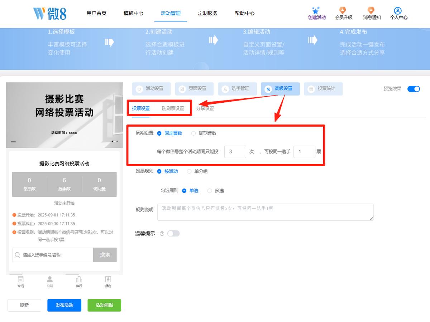Go to 用户首页 in top navigation
This screenshot has height=322, width=430.
[96, 13]
